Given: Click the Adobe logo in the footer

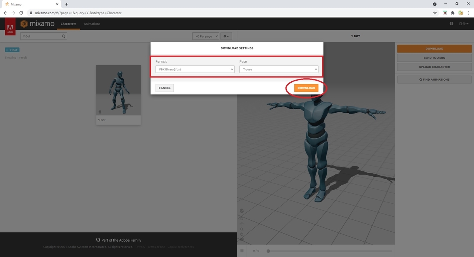Looking at the screenshot, I should coord(98,240).
